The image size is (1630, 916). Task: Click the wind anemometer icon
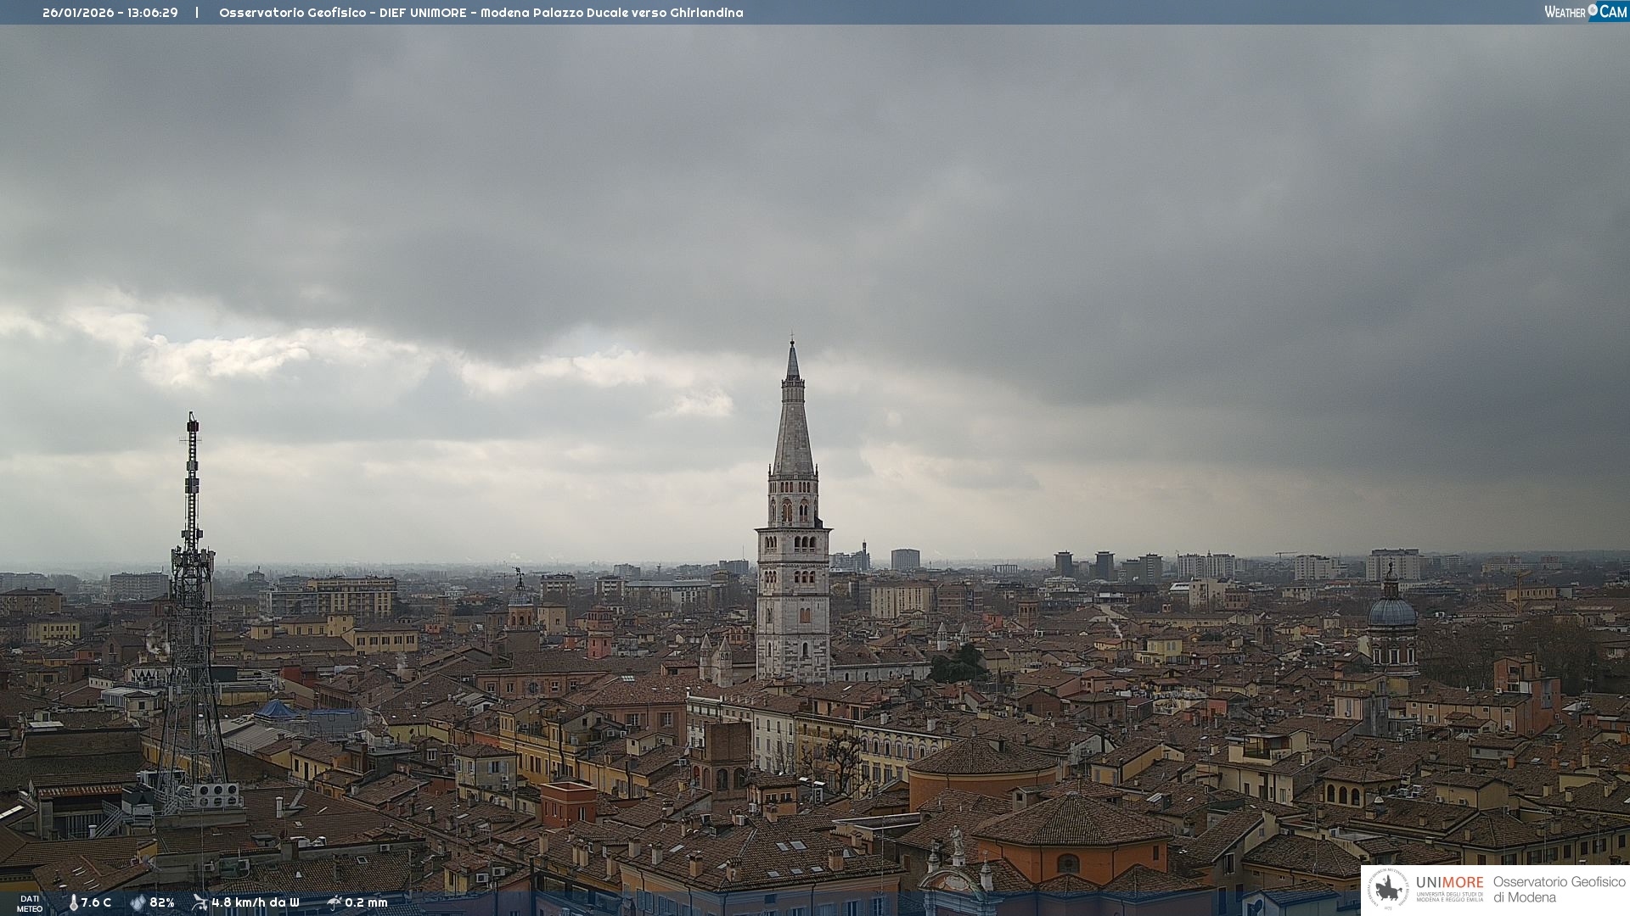[x=200, y=902]
